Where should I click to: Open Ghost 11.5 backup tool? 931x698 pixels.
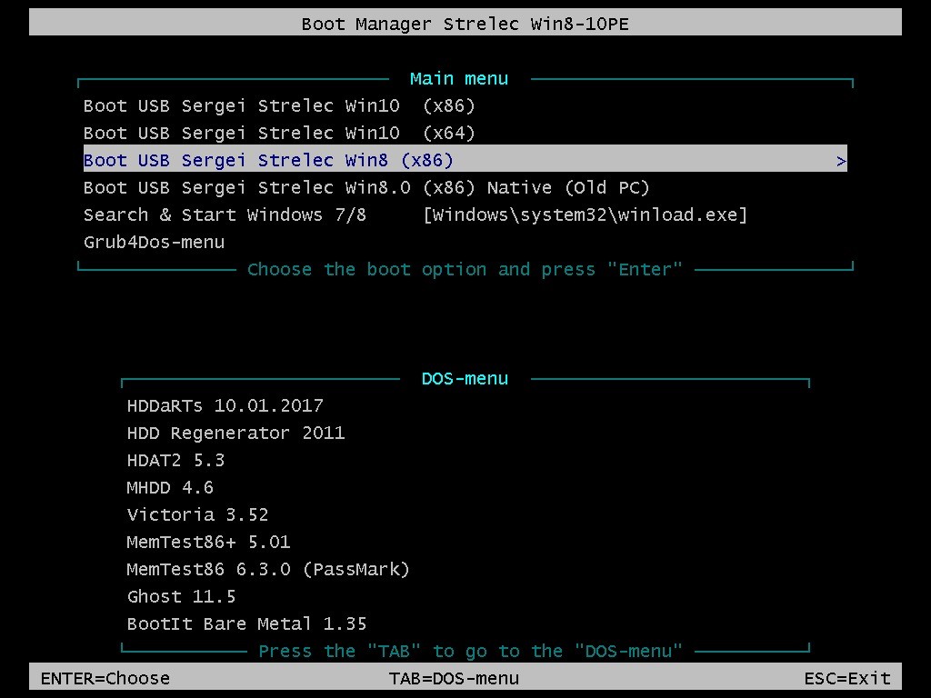coord(181,596)
